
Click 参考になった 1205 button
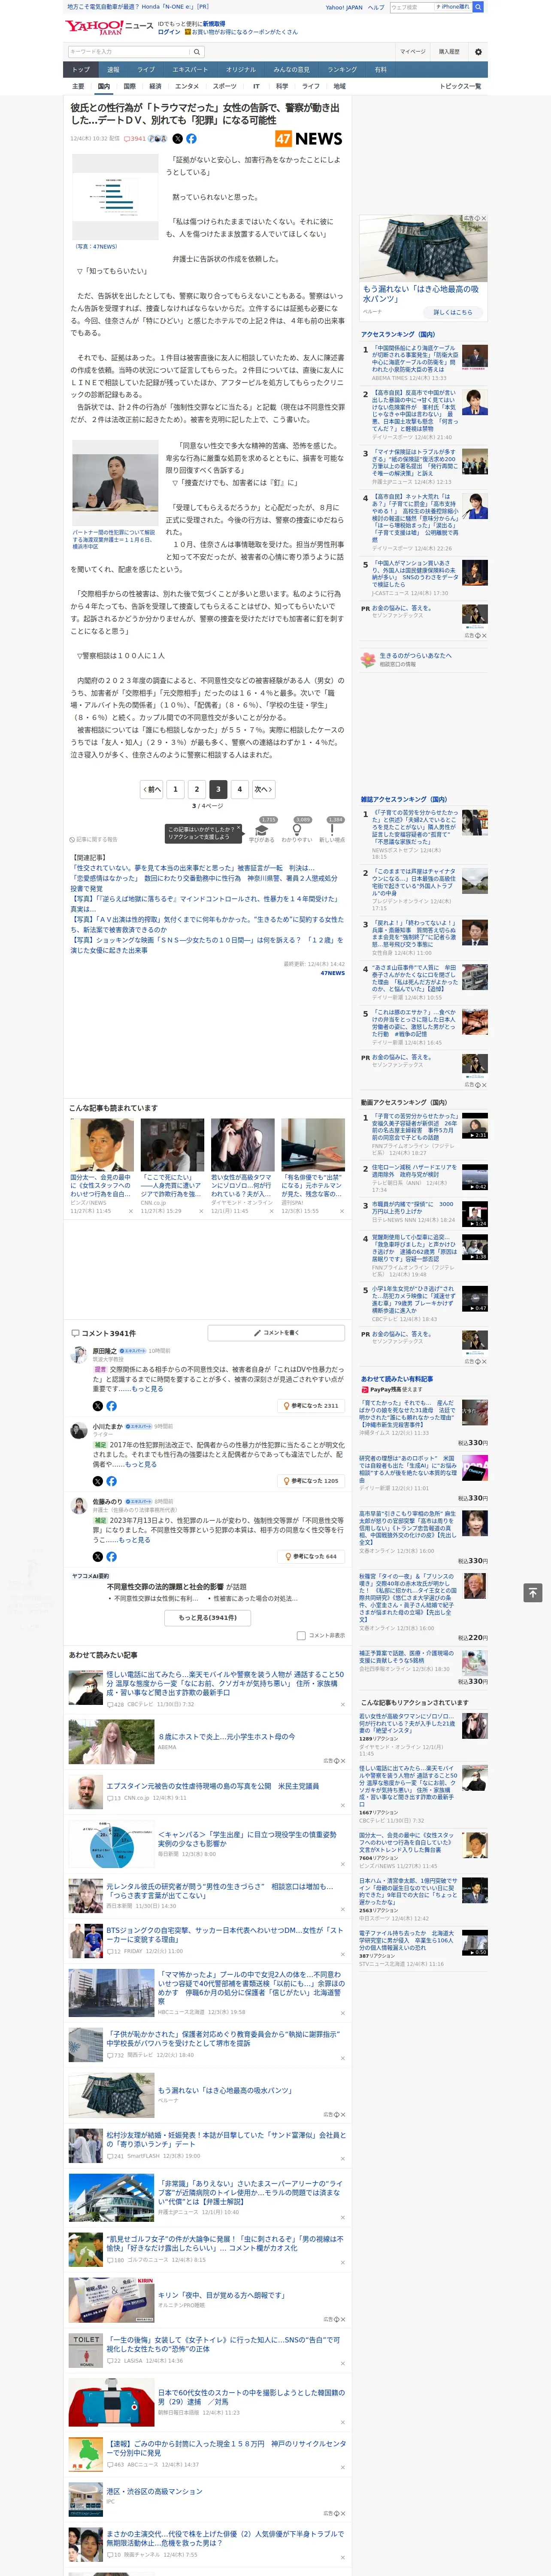[311, 1481]
